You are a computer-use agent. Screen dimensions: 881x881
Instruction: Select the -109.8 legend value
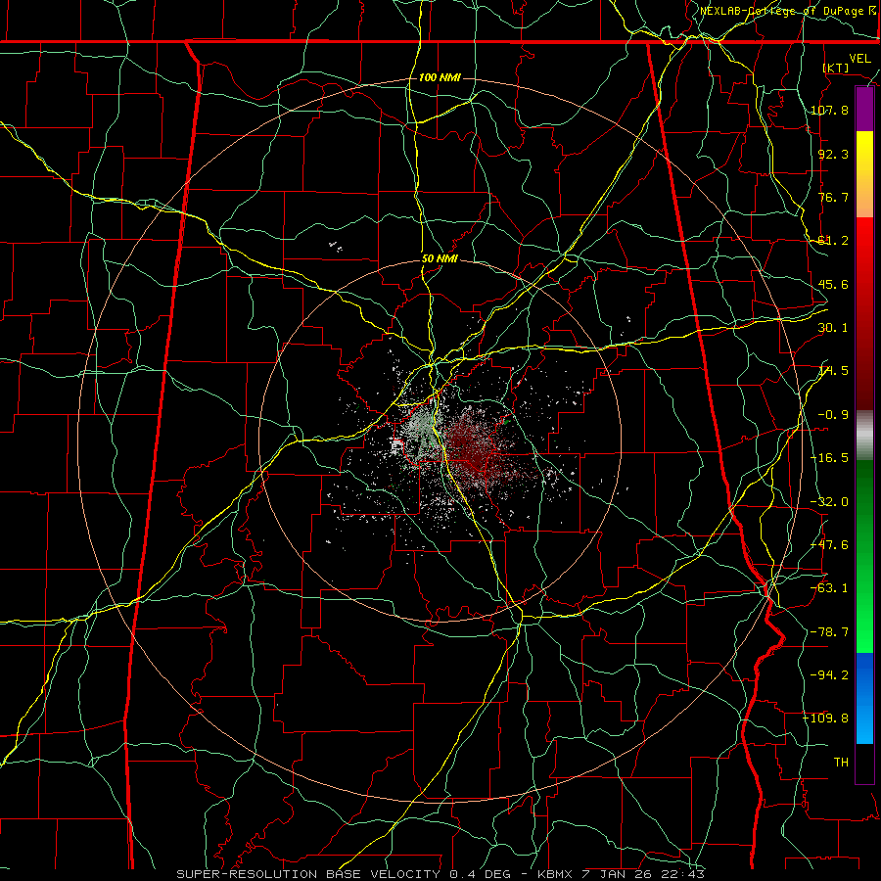click(826, 719)
